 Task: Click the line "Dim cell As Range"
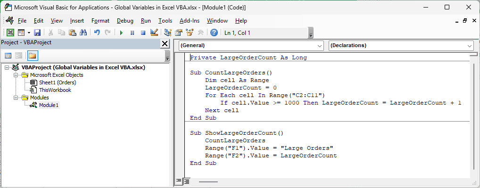click(x=237, y=81)
